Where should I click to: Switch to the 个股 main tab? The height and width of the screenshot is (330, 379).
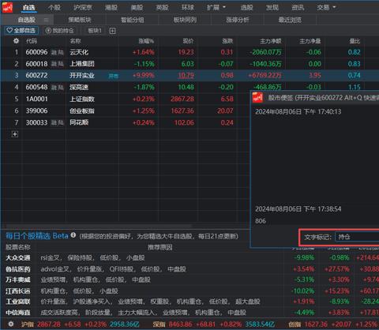point(54,8)
